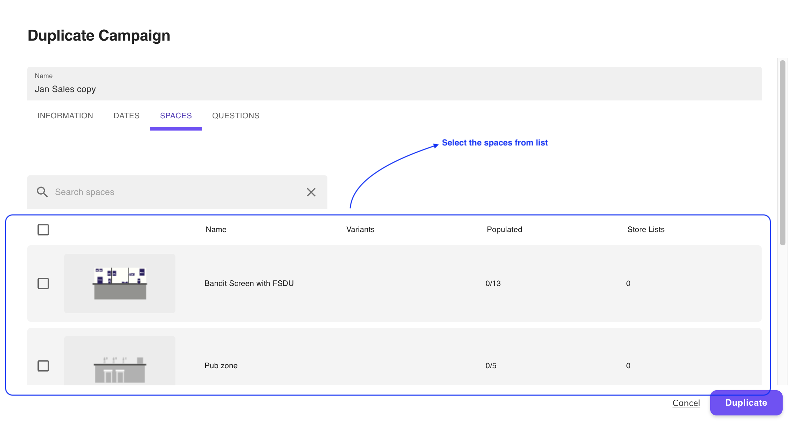The height and width of the screenshot is (427, 797).
Task: Open the Bandit Screen space thumbnail
Action: [x=119, y=283]
